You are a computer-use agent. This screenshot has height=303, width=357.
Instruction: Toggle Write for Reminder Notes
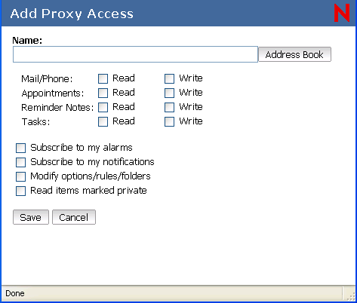[169, 107]
